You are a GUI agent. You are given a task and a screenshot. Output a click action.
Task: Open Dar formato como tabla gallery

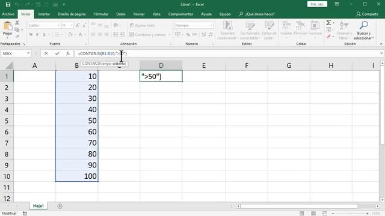click(x=250, y=31)
